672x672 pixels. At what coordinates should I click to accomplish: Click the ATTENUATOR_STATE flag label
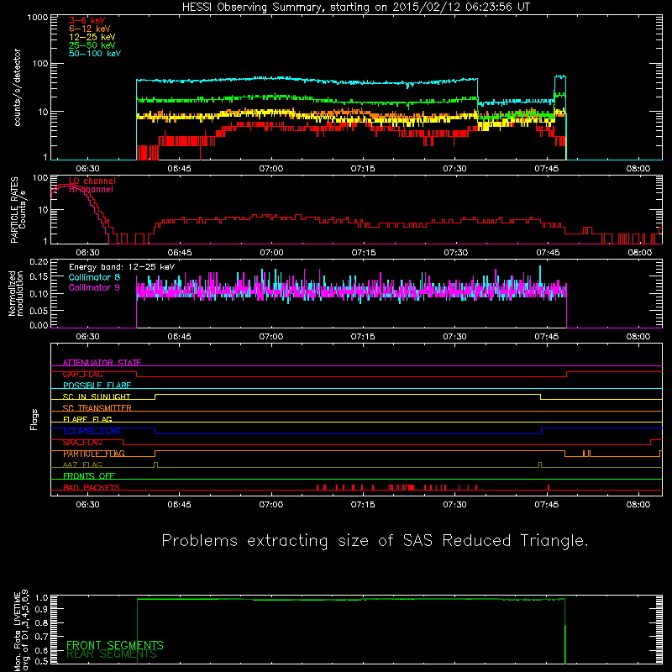pos(102,363)
